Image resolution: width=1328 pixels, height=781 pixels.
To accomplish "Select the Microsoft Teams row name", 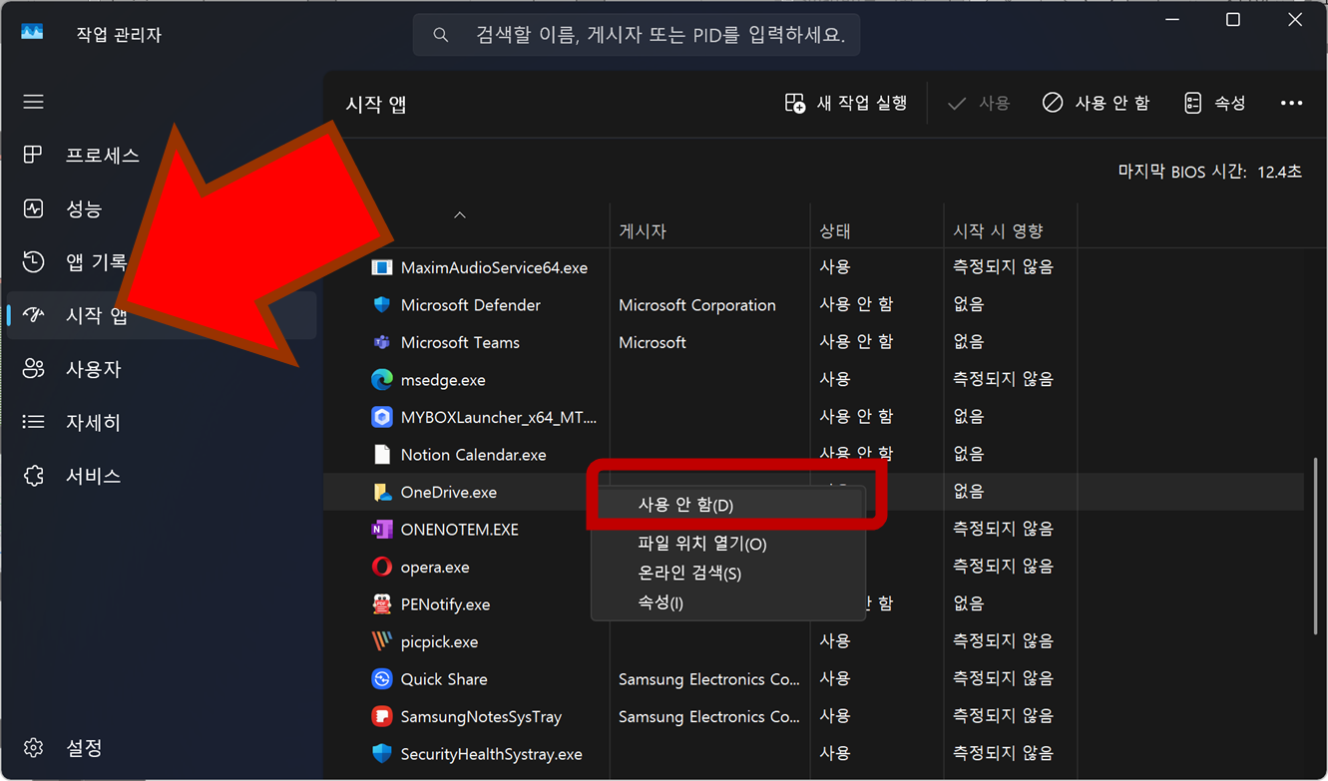I will [460, 342].
